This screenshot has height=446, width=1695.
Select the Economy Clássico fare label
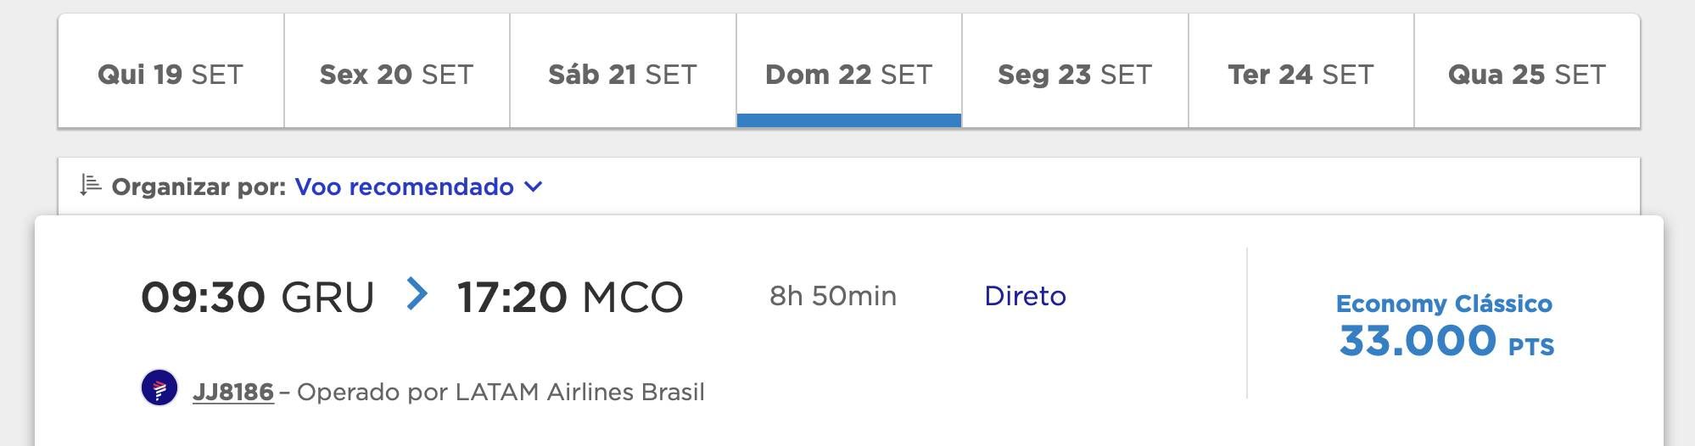(1444, 304)
